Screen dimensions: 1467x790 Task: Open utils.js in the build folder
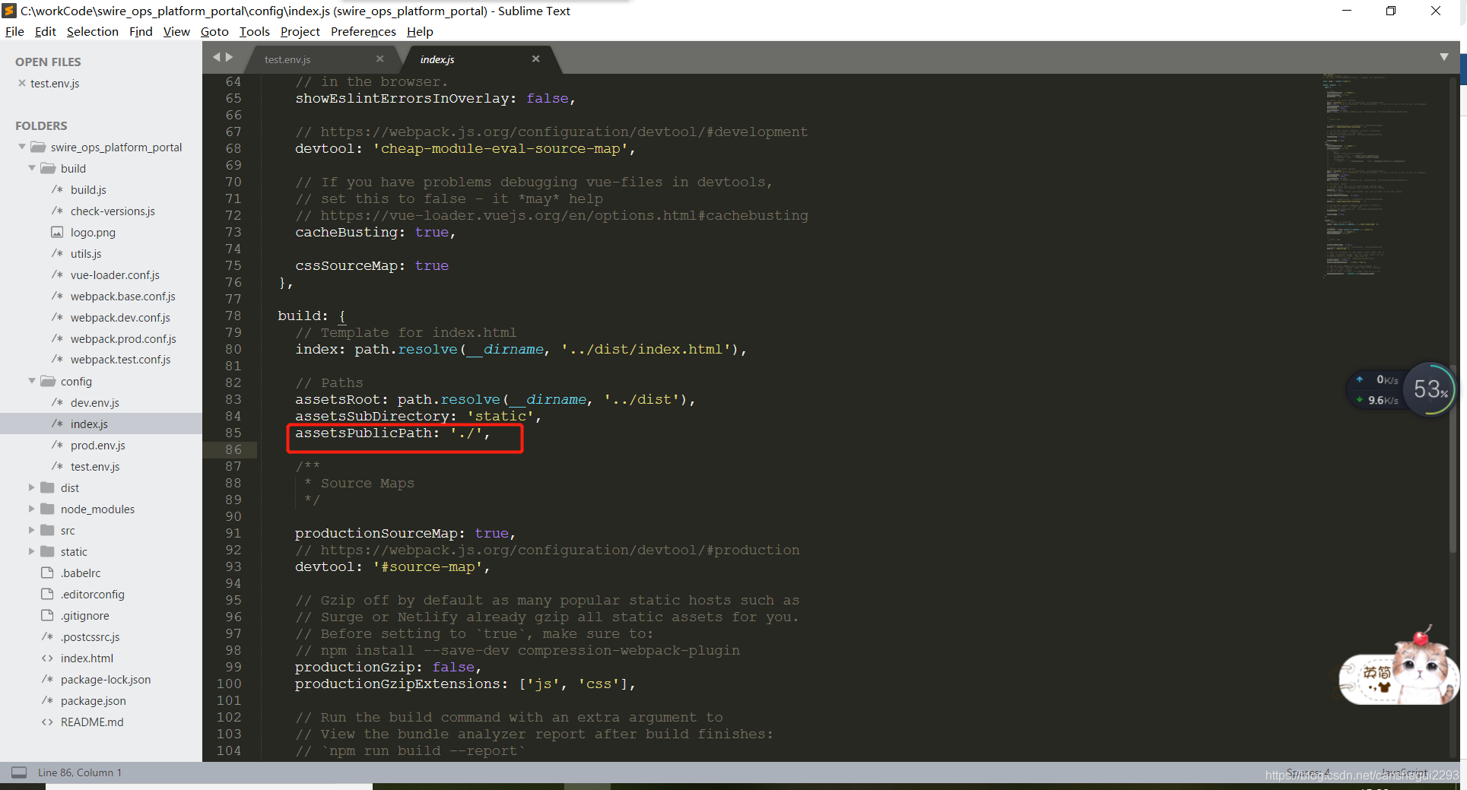click(x=86, y=253)
